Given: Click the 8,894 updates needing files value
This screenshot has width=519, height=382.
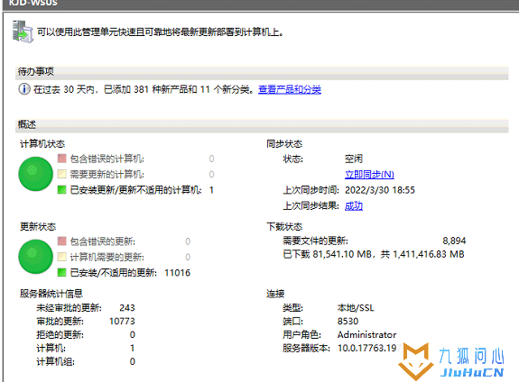Looking at the screenshot, I should click(454, 241).
